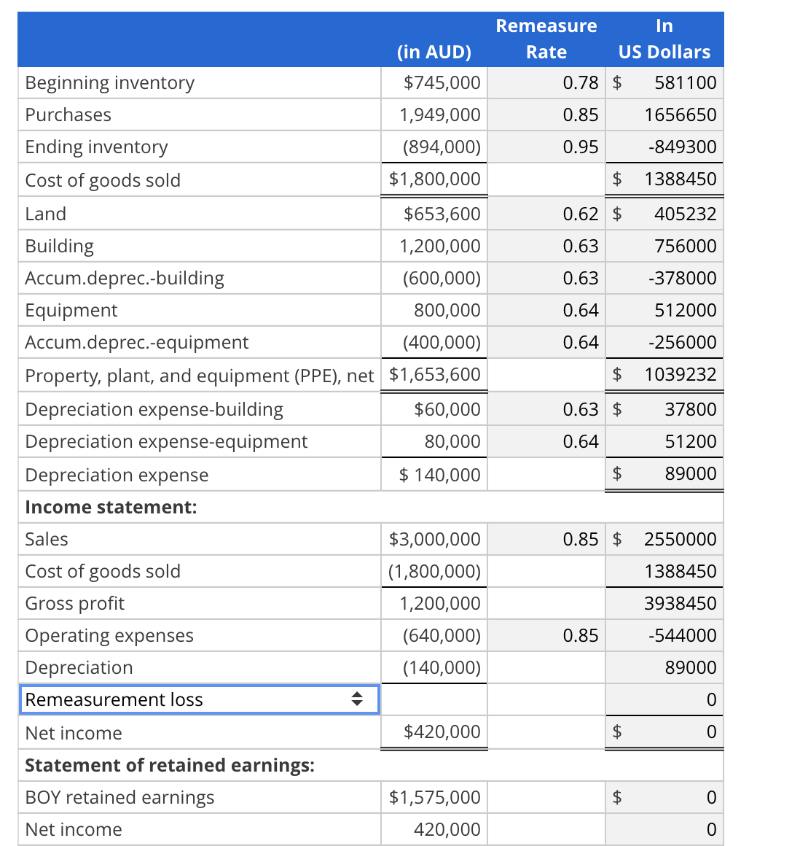The width and height of the screenshot is (800, 846).
Task: Select the Purchases rate cell showing 0.85
Action: [x=546, y=115]
